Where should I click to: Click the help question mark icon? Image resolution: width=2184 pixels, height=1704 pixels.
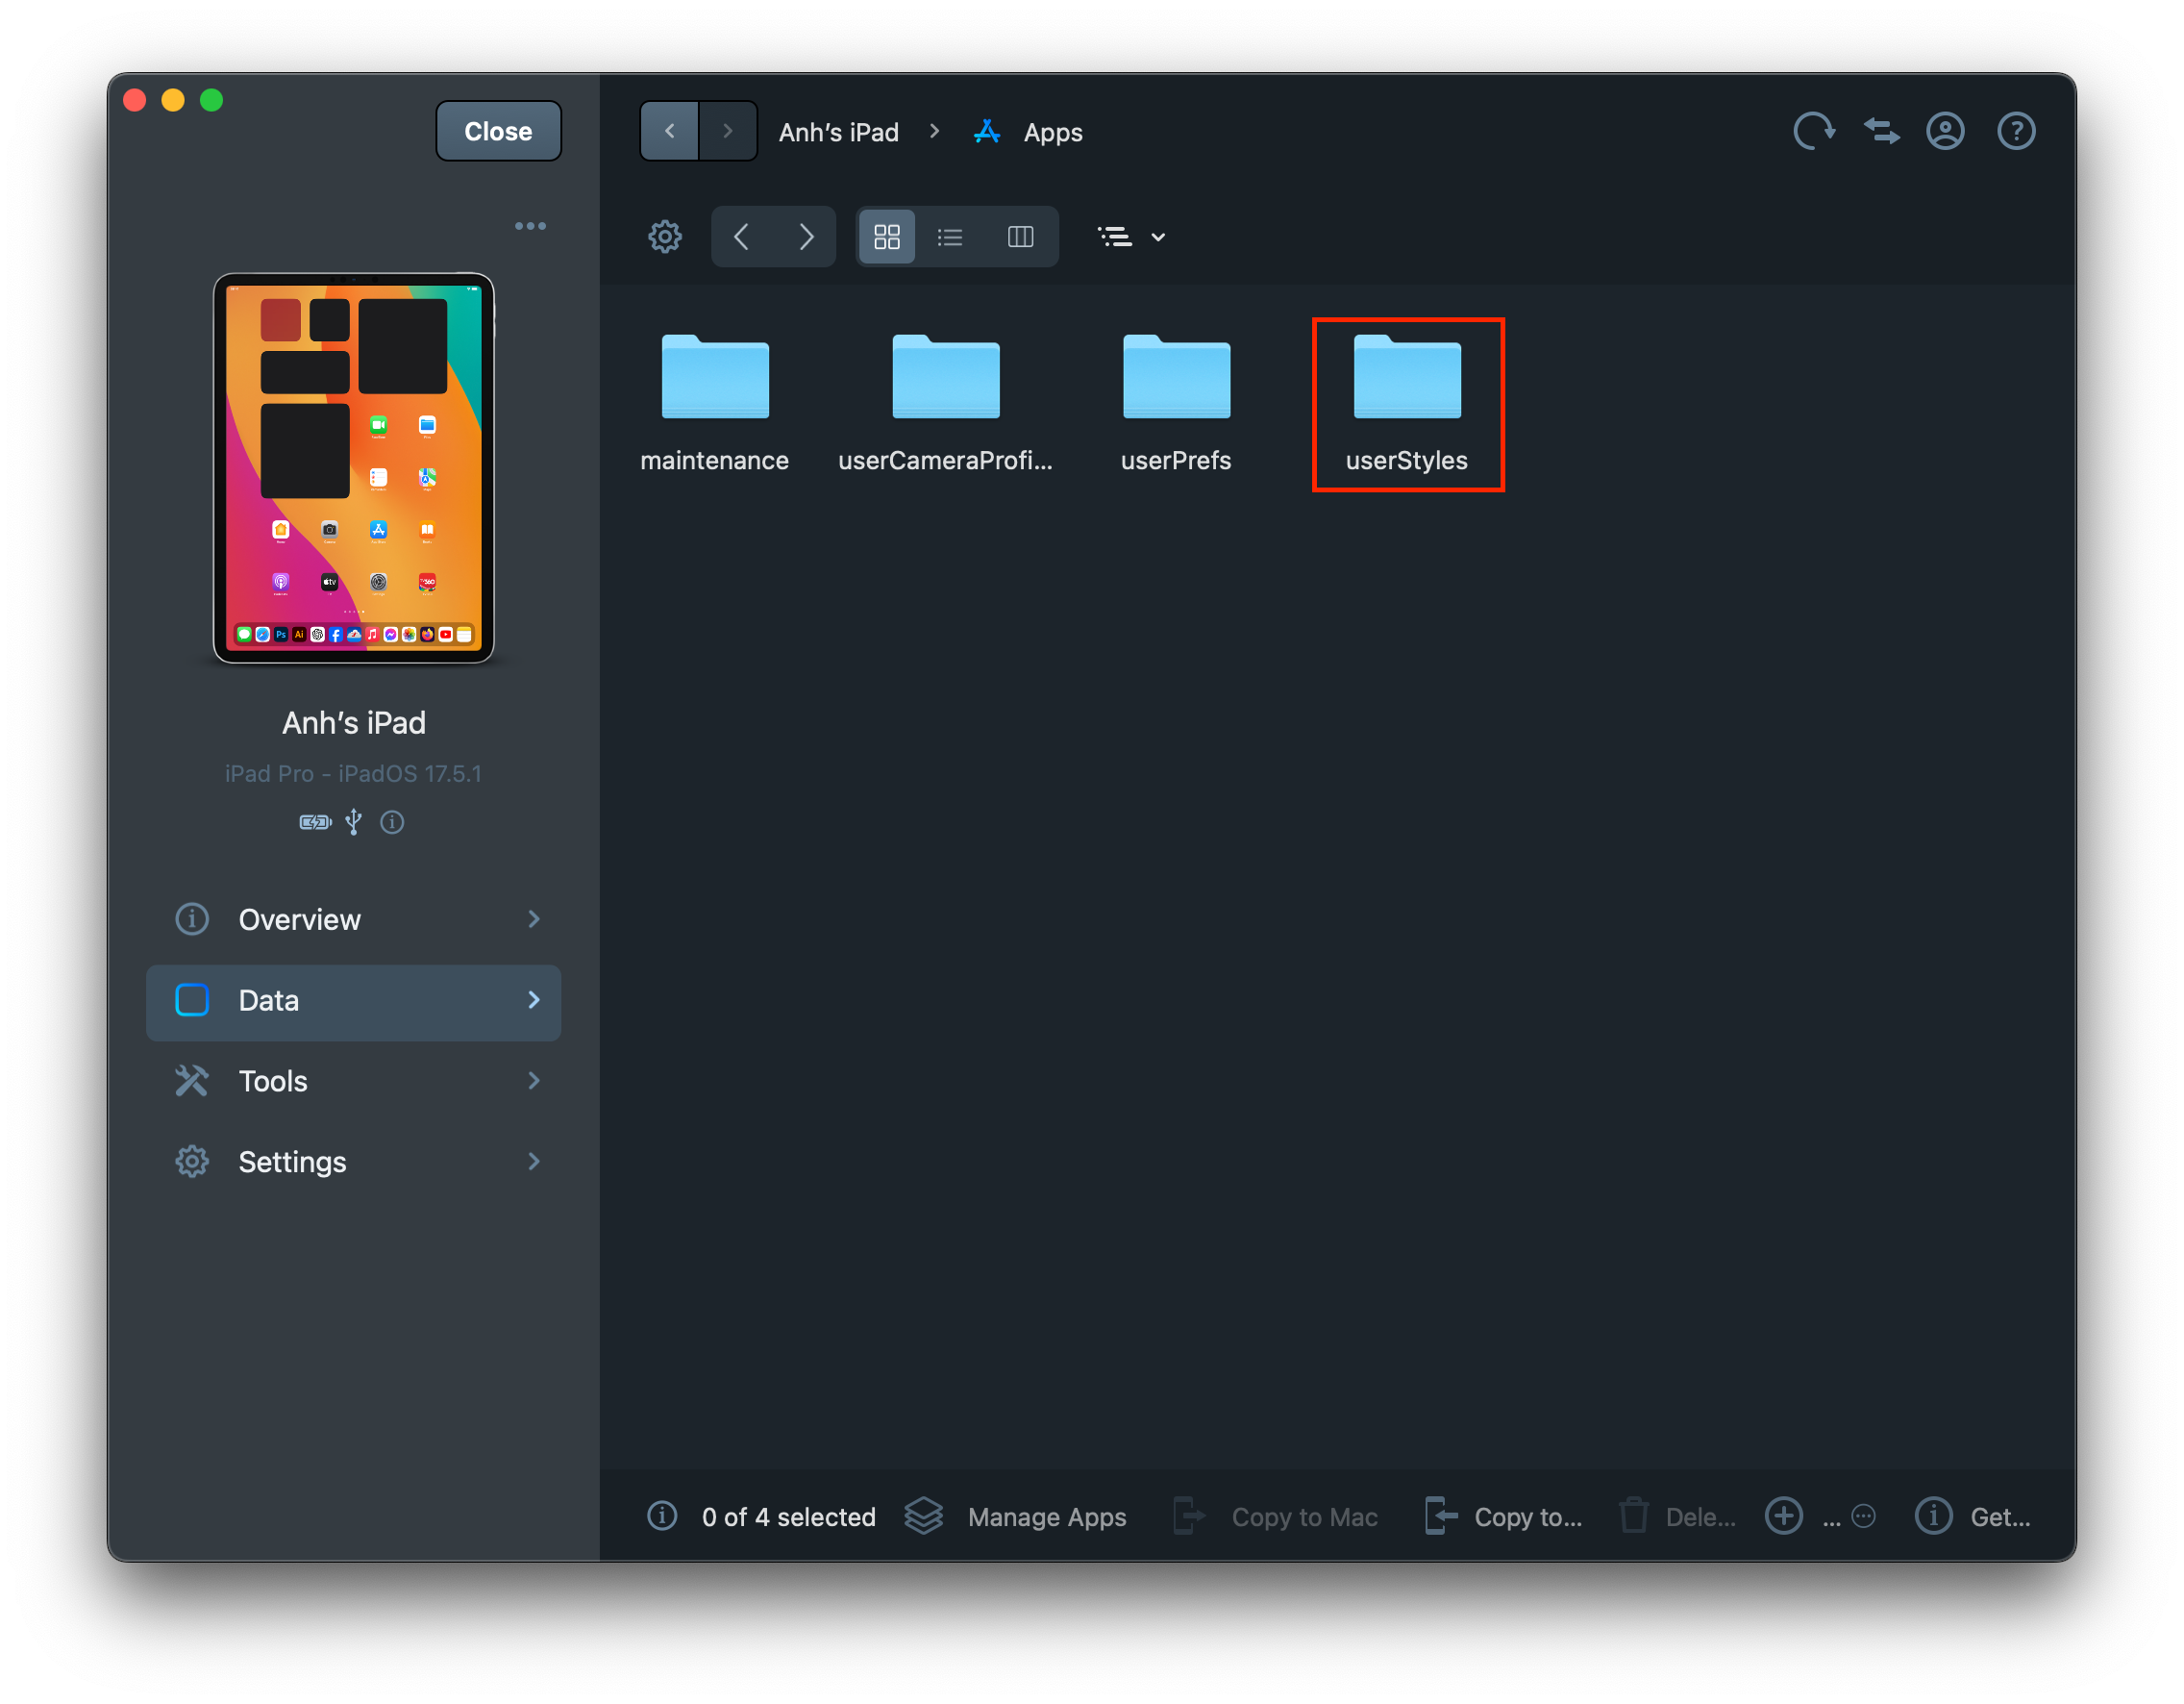2016,131
